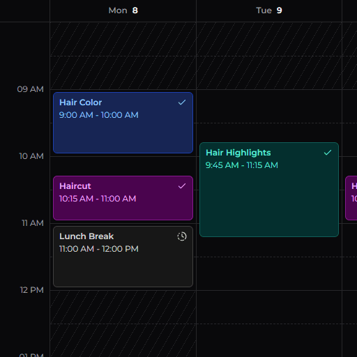
Task: Select the Mon 8 day header
Action: 123,10
